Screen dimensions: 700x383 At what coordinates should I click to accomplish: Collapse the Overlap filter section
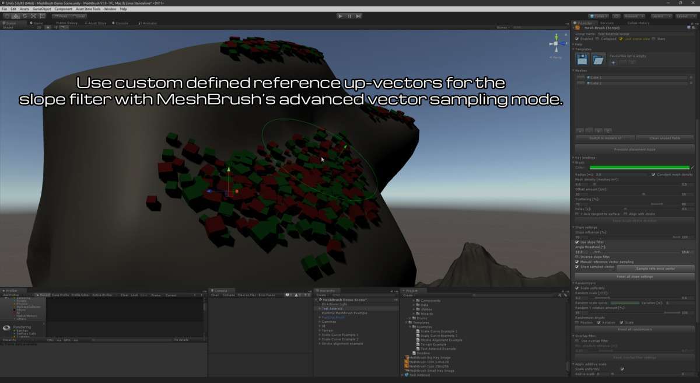(x=584, y=336)
